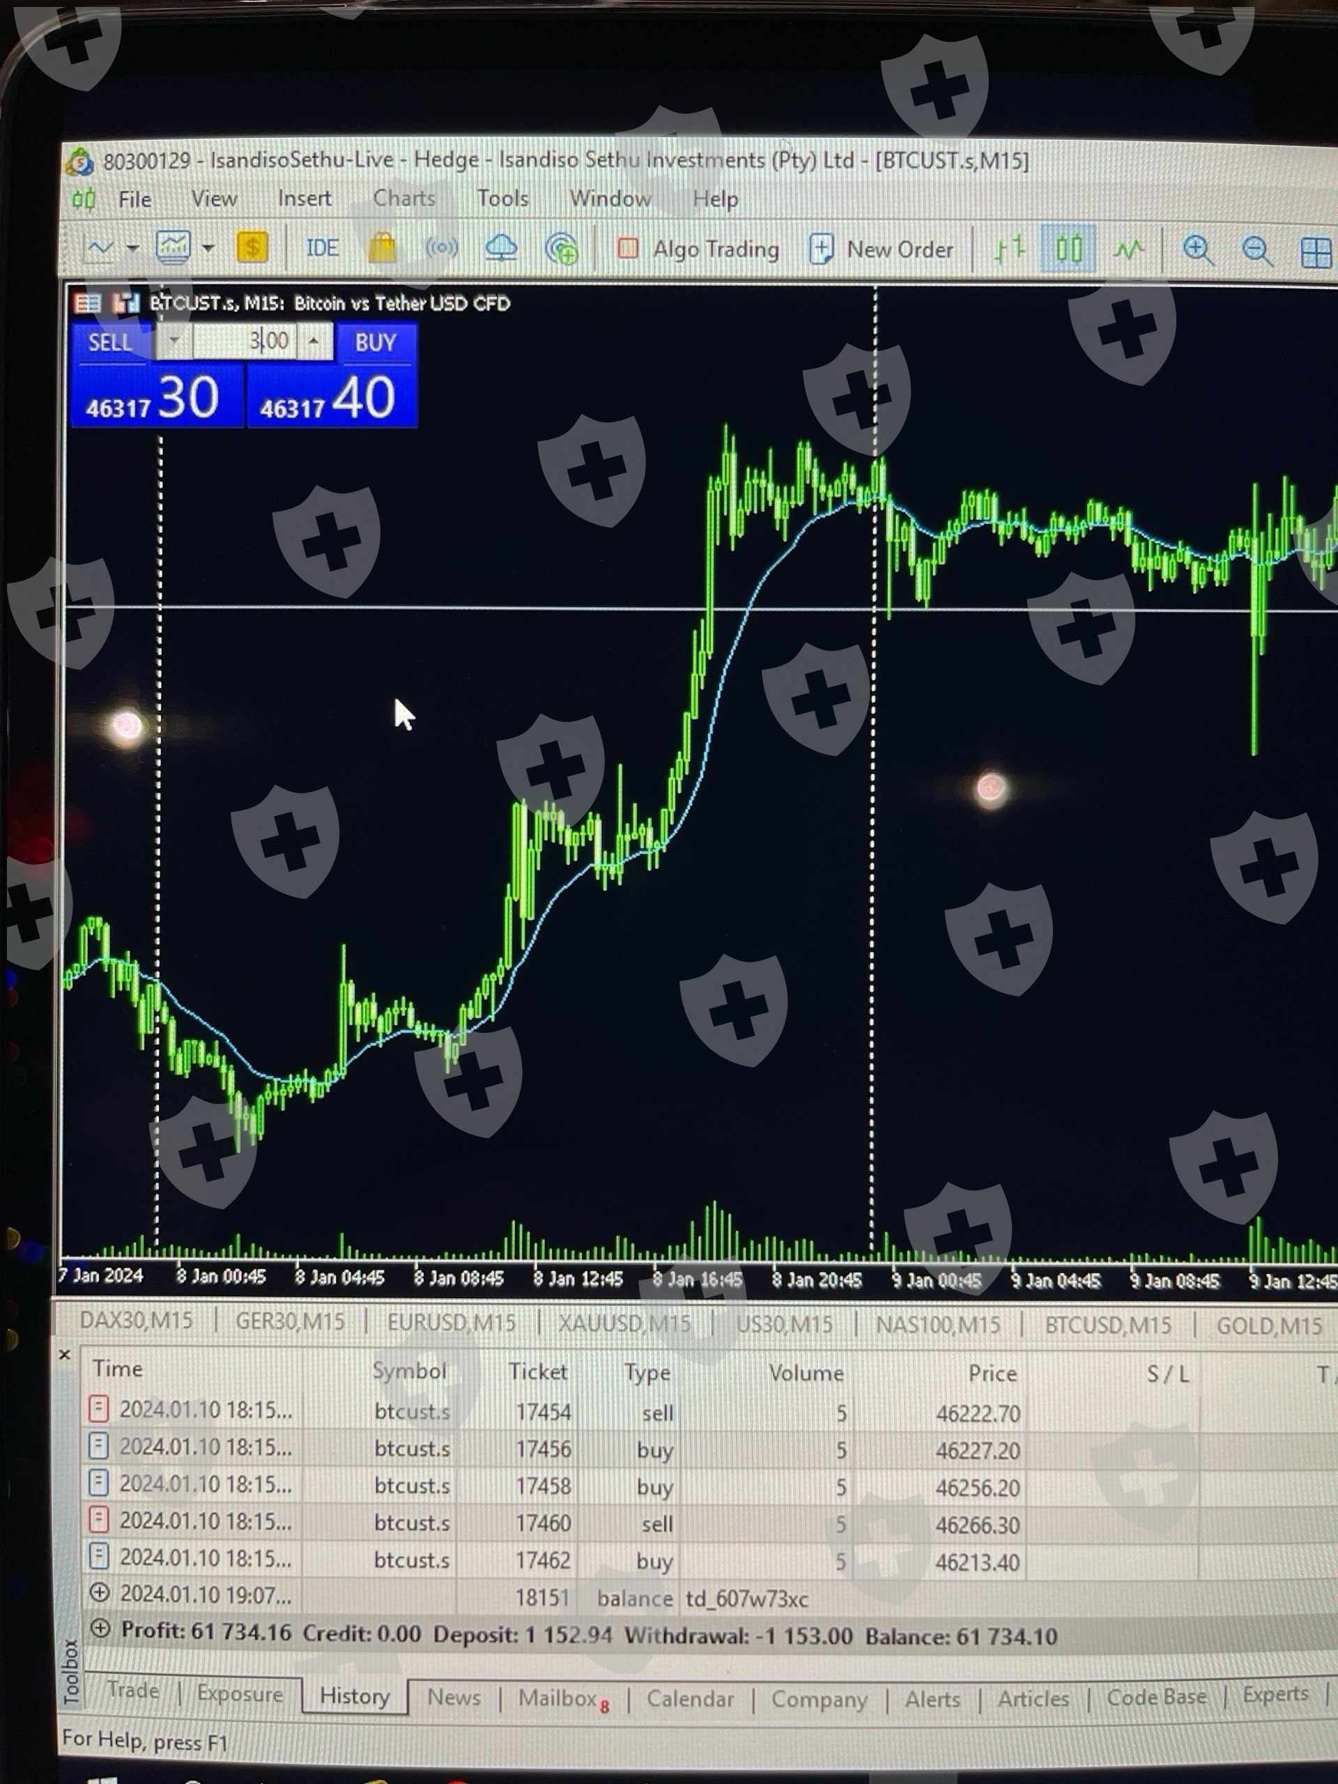Click the SELL button at 46317.30

(x=153, y=395)
